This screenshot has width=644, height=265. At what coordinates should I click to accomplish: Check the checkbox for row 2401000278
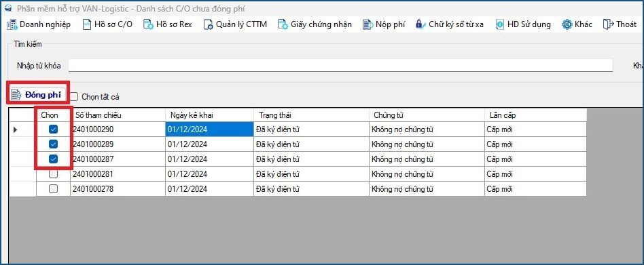[54, 189]
